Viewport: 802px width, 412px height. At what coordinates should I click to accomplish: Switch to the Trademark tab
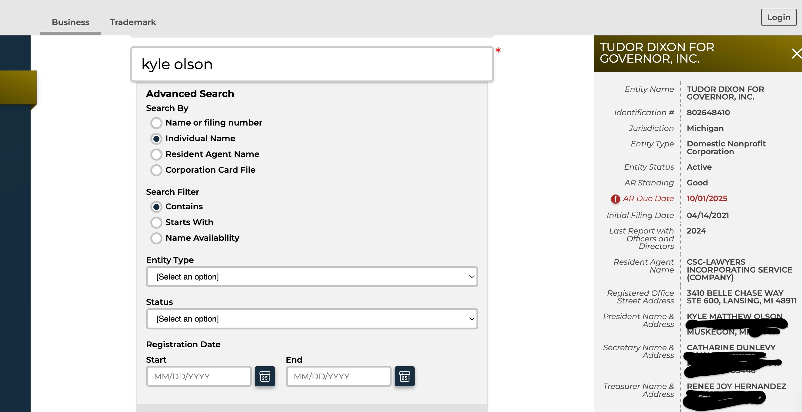(x=133, y=22)
